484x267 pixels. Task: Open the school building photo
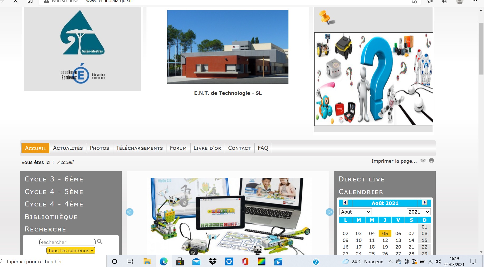tap(228, 47)
